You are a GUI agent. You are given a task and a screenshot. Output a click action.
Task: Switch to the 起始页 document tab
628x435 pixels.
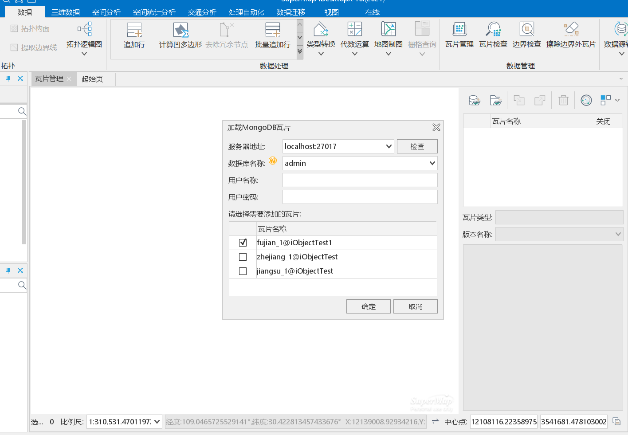pyautogui.click(x=92, y=79)
